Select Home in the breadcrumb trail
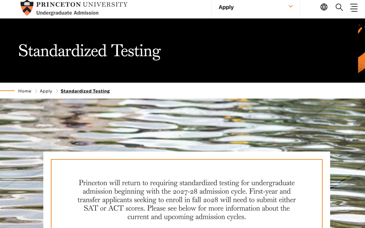 pos(25,91)
